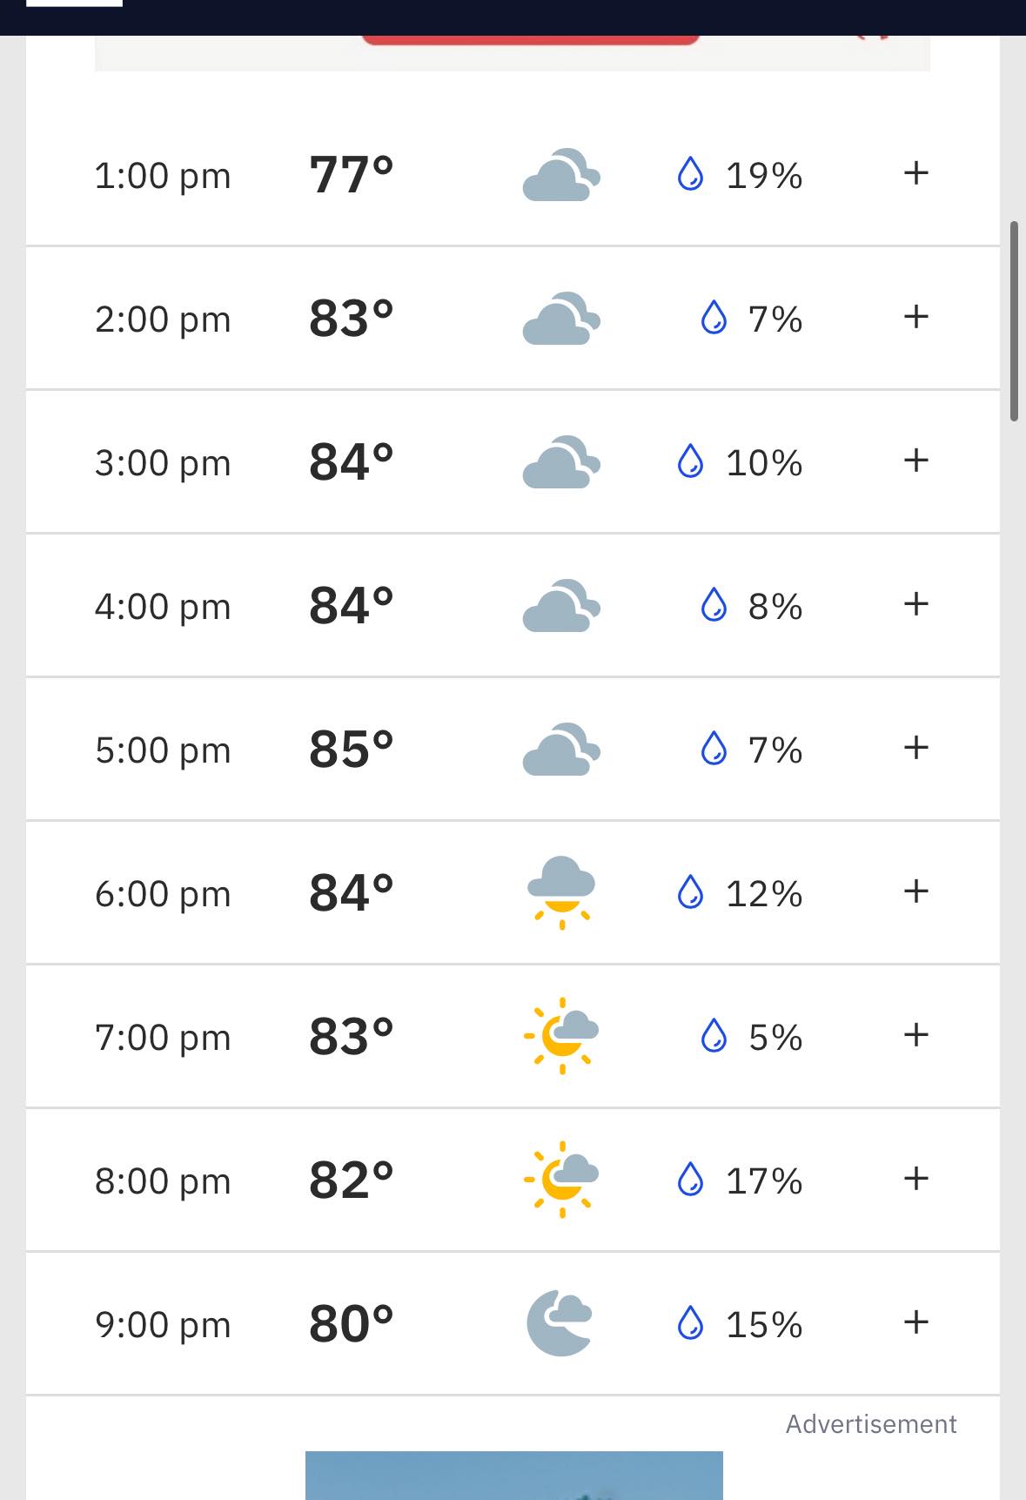Click the partly sunny icon at 7:00 pm
Image resolution: width=1026 pixels, height=1500 pixels.
tap(561, 1036)
